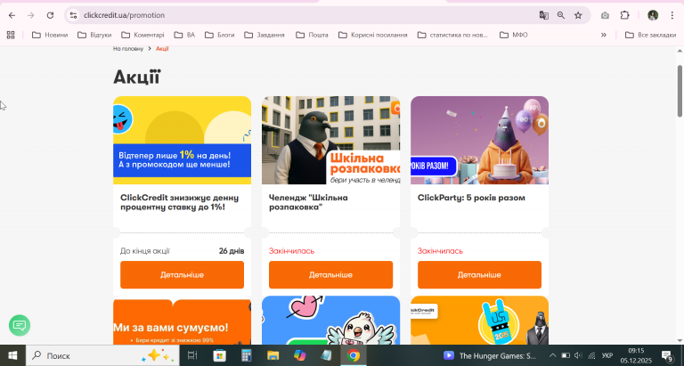Open Chrome three-dot menu

click(x=672, y=15)
